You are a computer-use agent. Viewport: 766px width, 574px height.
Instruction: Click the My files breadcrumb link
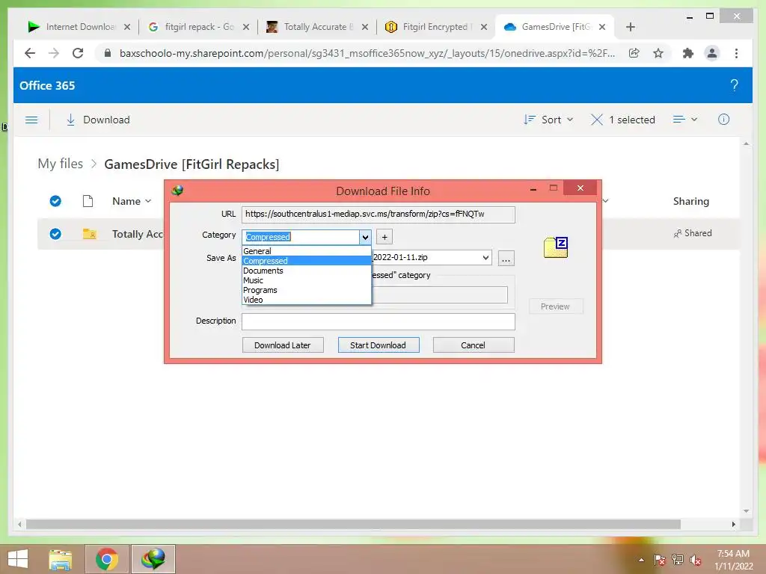(x=60, y=164)
